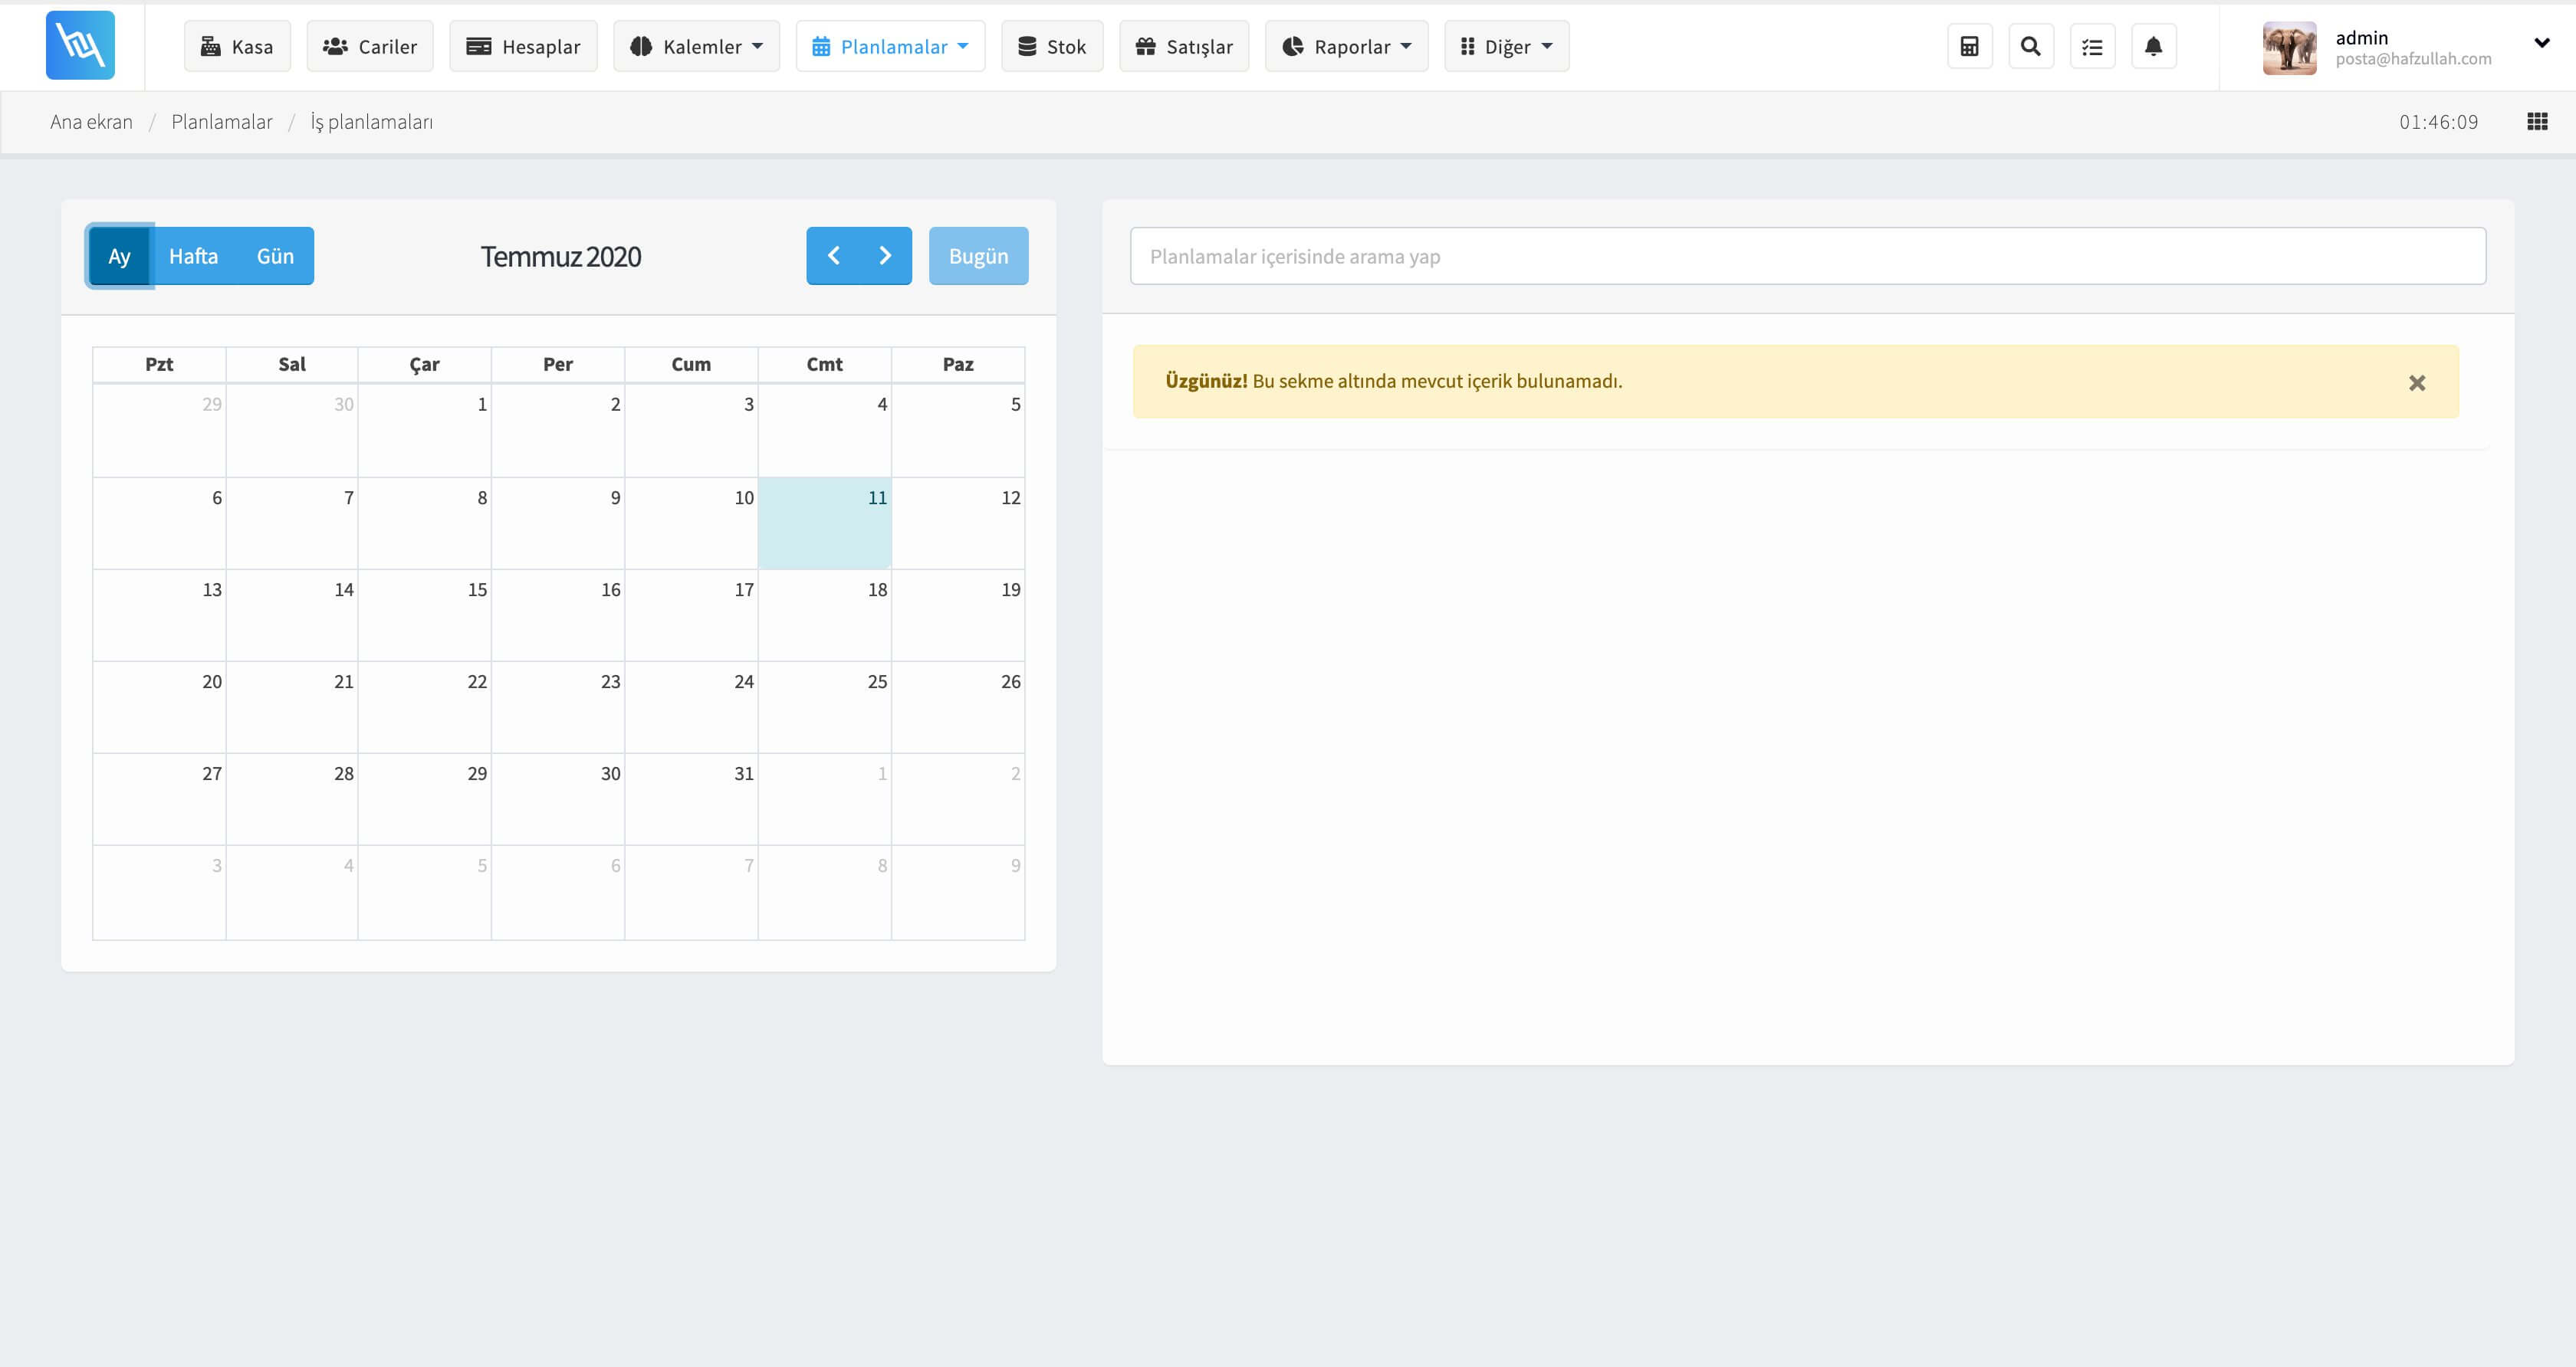The width and height of the screenshot is (2576, 1367).
Task: Click the Planlamalar search input field
Action: (x=1807, y=257)
